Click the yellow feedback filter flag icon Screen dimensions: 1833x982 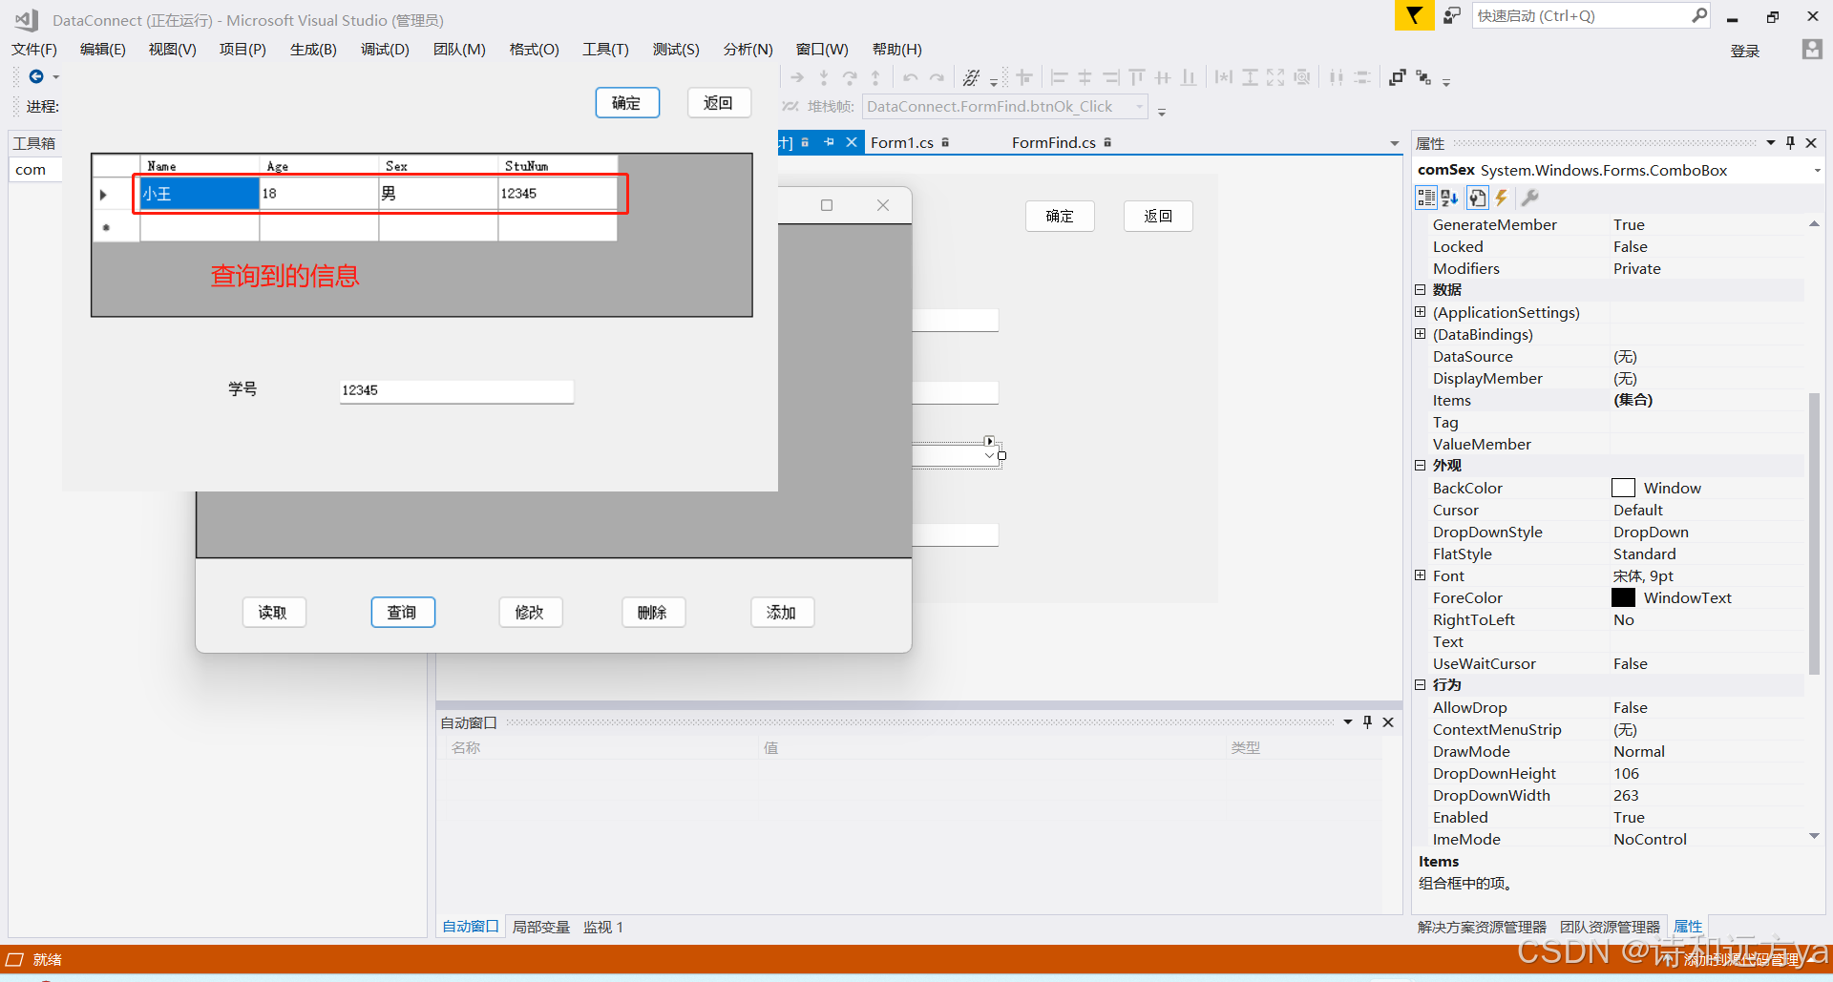pyautogui.click(x=1414, y=15)
